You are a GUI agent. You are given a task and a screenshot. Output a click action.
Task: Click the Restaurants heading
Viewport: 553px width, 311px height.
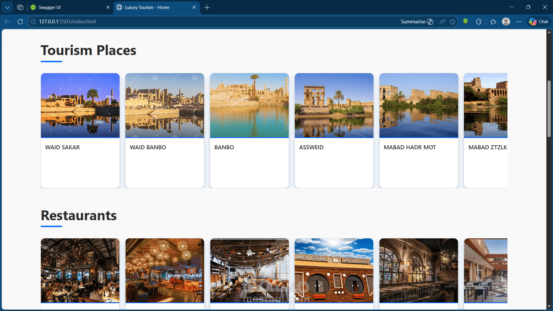click(x=79, y=216)
